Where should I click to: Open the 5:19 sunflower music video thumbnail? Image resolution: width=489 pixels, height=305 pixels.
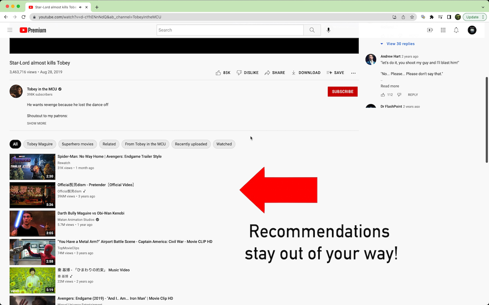(32, 280)
